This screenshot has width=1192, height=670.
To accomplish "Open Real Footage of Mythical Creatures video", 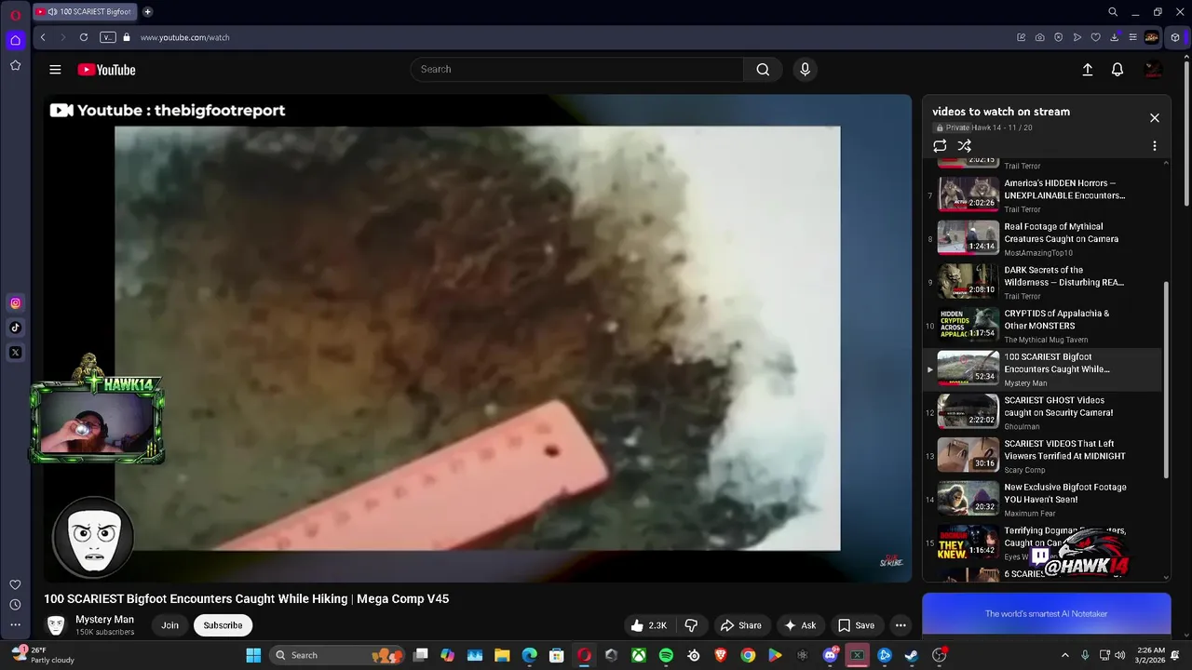I will coord(1043,239).
